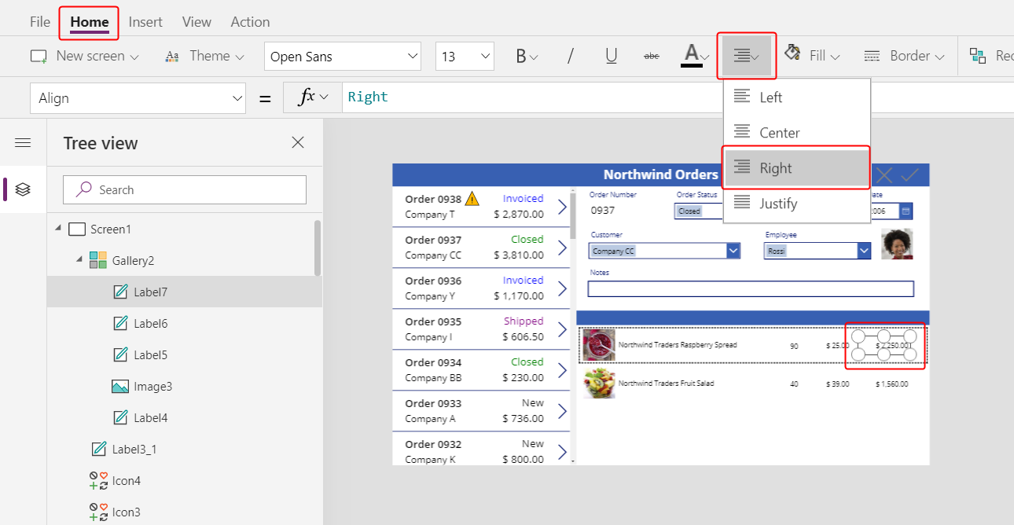Select Screen1 in the tree
The height and width of the screenshot is (525, 1014).
coord(110,229)
